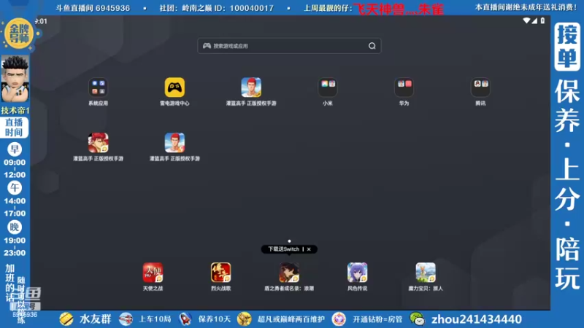584x328 pixels.
Task: Click the 下载送Switch promotion label
Action: pyautogui.click(x=283, y=249)
